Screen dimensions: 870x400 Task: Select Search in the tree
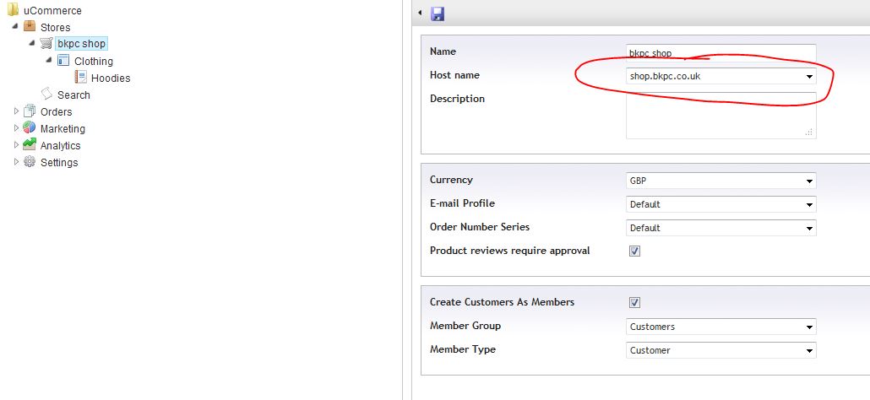73,95
